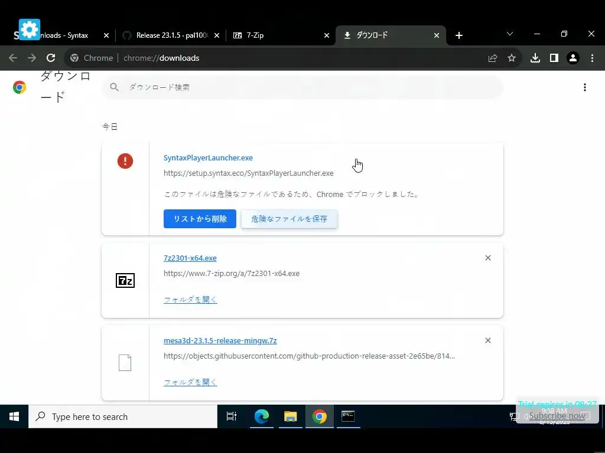Click the browser back arrow
Viewport: 605px width, 453px height.
13,58
